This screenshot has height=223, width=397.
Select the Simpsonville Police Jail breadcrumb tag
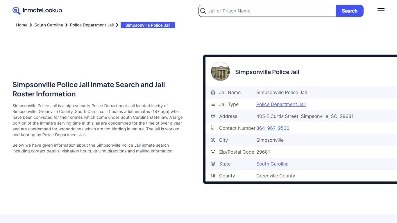tap(148, 25)
